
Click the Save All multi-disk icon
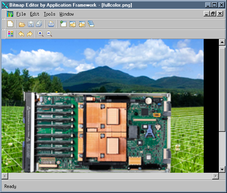tap(39, 24)
